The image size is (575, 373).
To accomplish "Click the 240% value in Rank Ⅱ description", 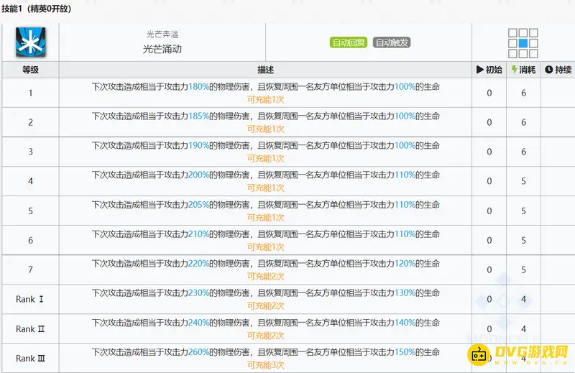I will 198,323.
